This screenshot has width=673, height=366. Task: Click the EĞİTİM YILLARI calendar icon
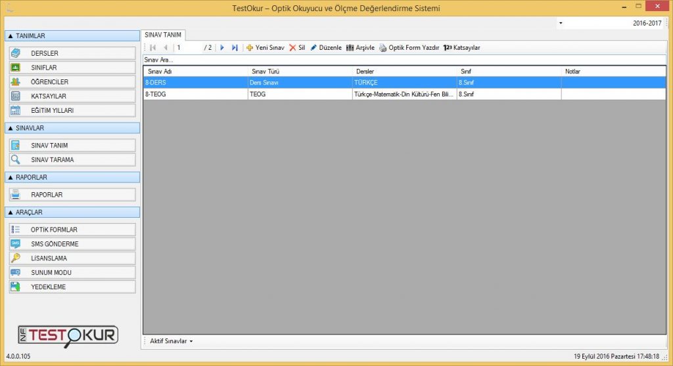[16, 110]
